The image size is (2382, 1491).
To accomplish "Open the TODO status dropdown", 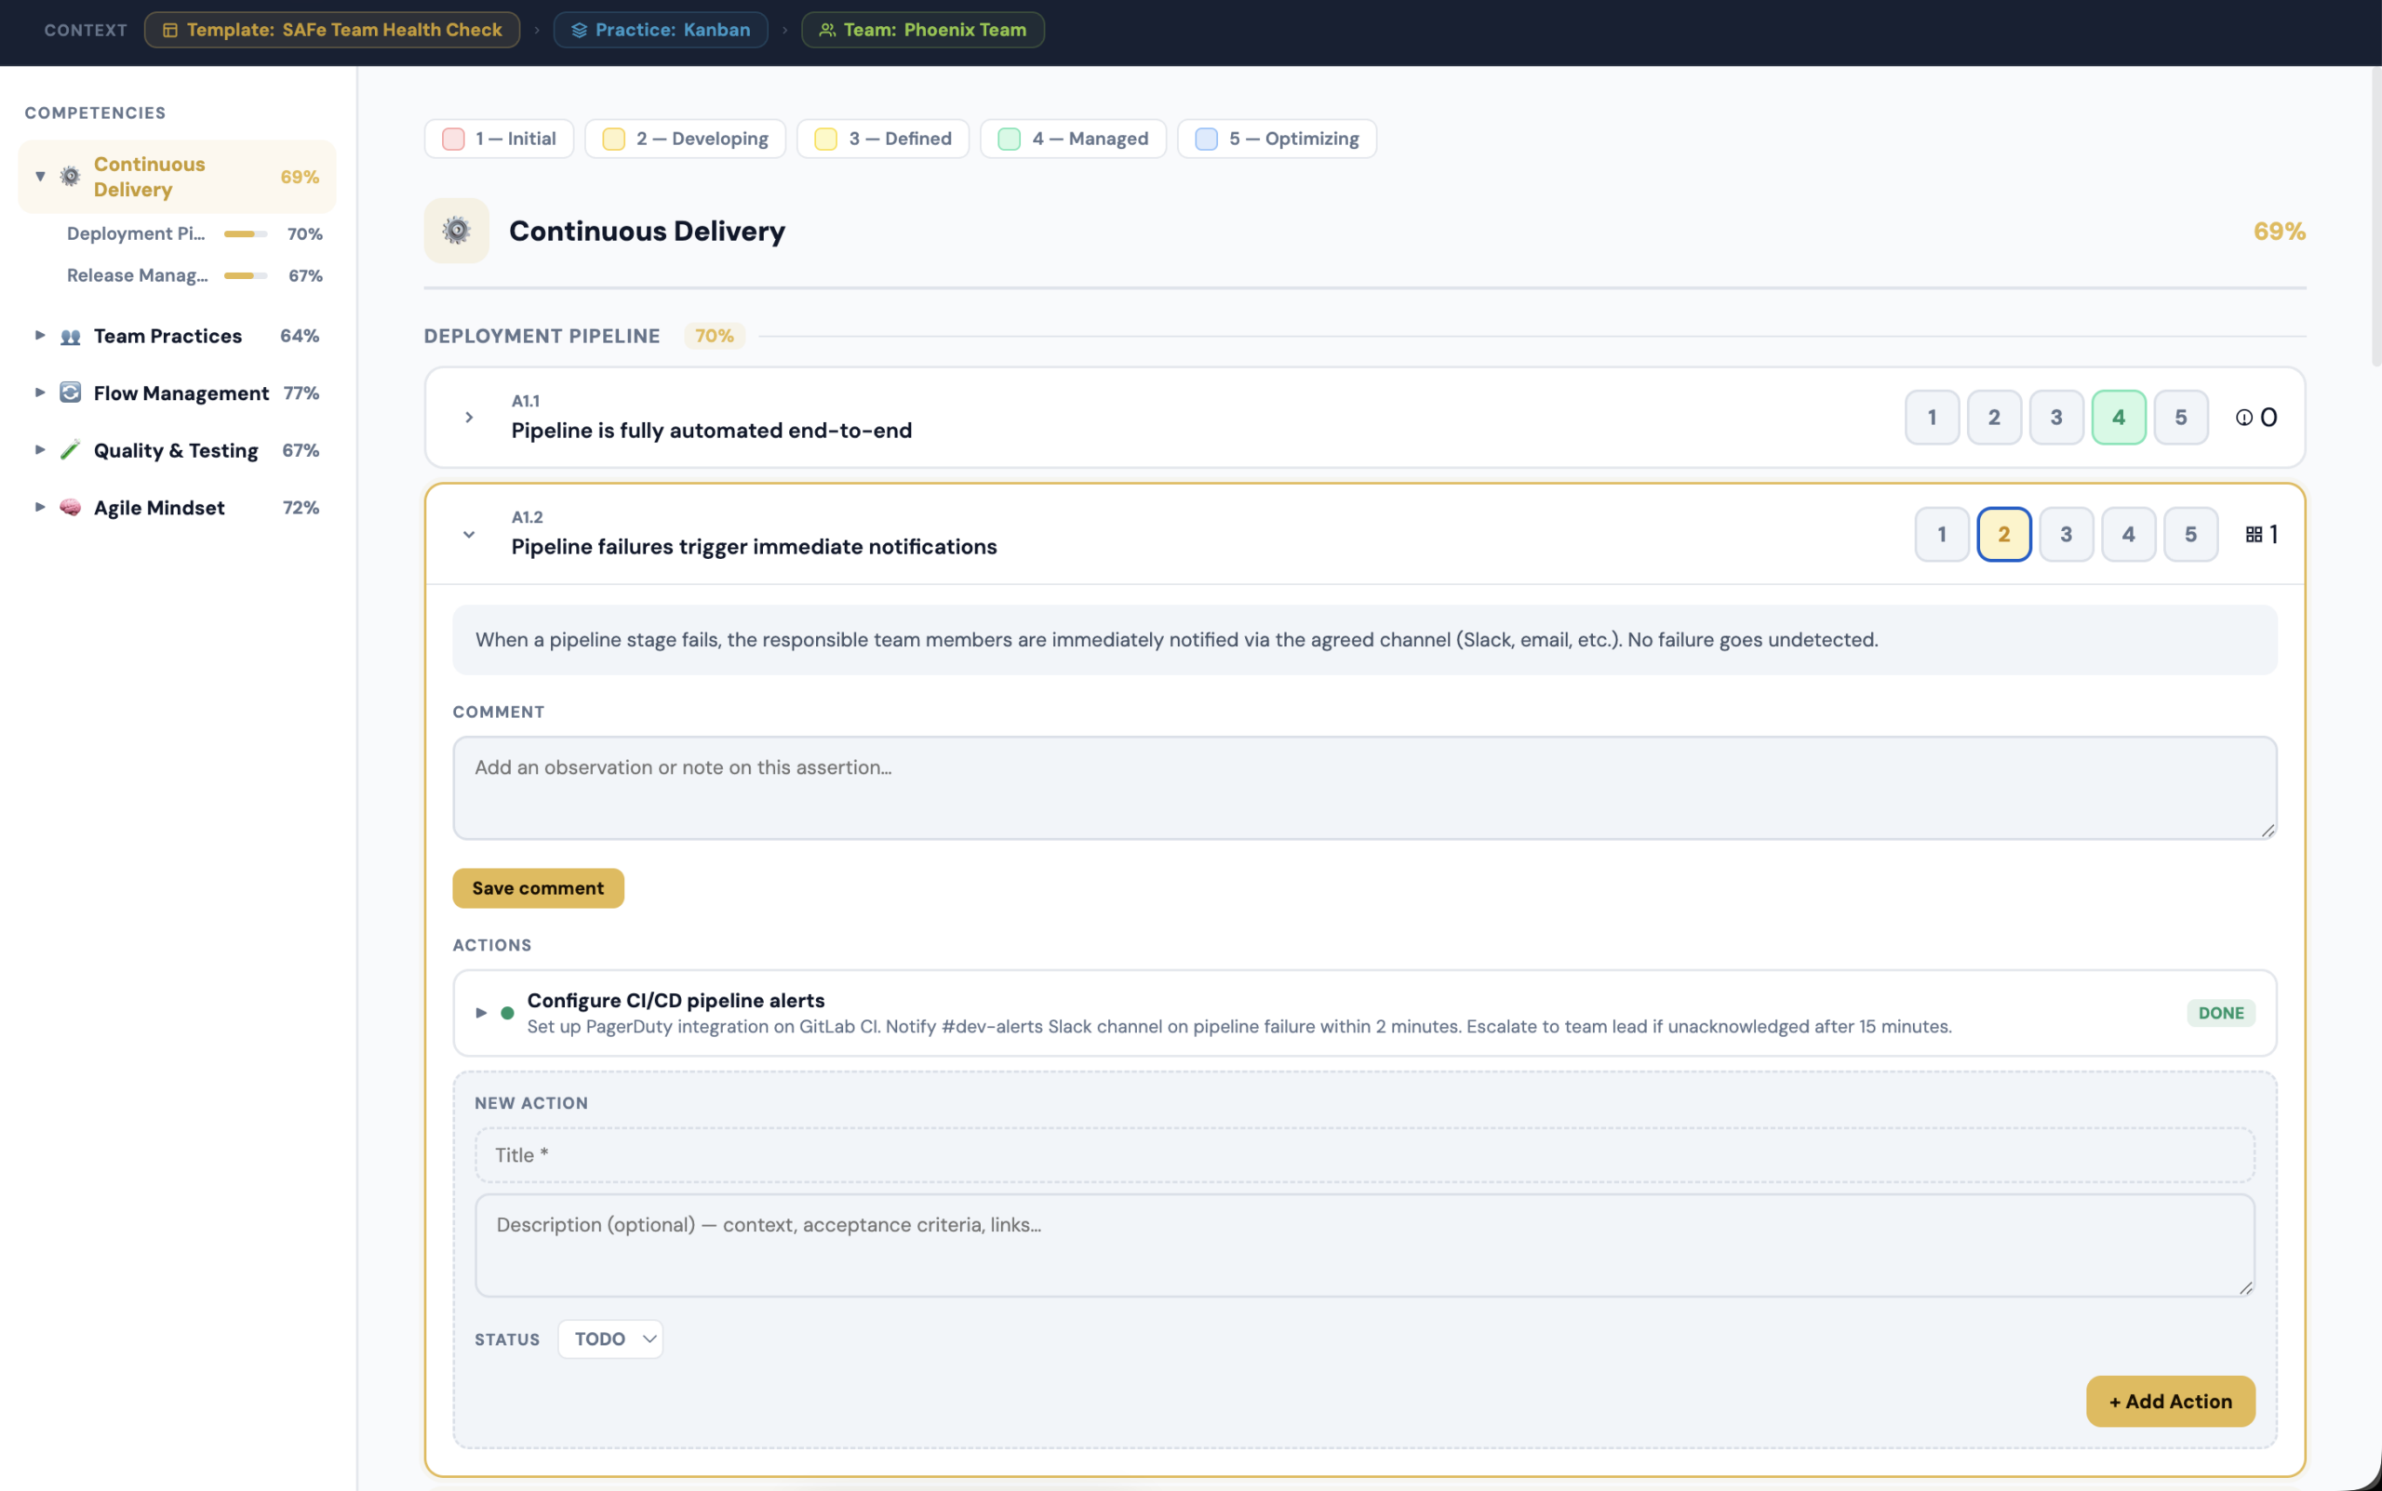I will pyautogui.click(x=610, y=1339).
